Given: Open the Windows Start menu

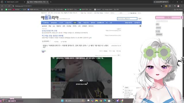Looking at the screenshot, I should click(x=62, y=101).
